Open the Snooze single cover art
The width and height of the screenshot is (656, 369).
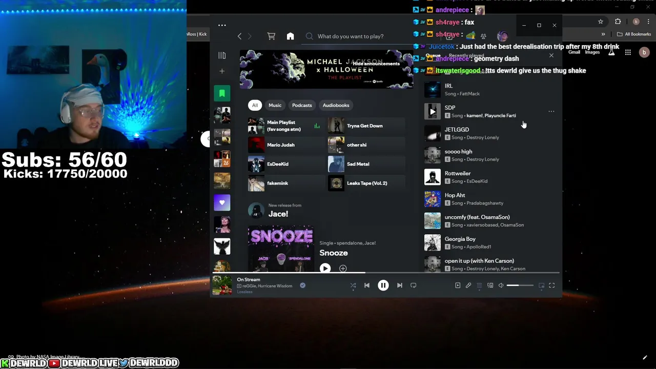pos(281,249)
